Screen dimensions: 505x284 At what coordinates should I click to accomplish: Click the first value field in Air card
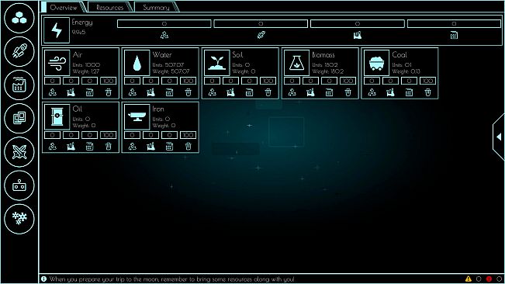pyautogui.click(x=53, y=81)
